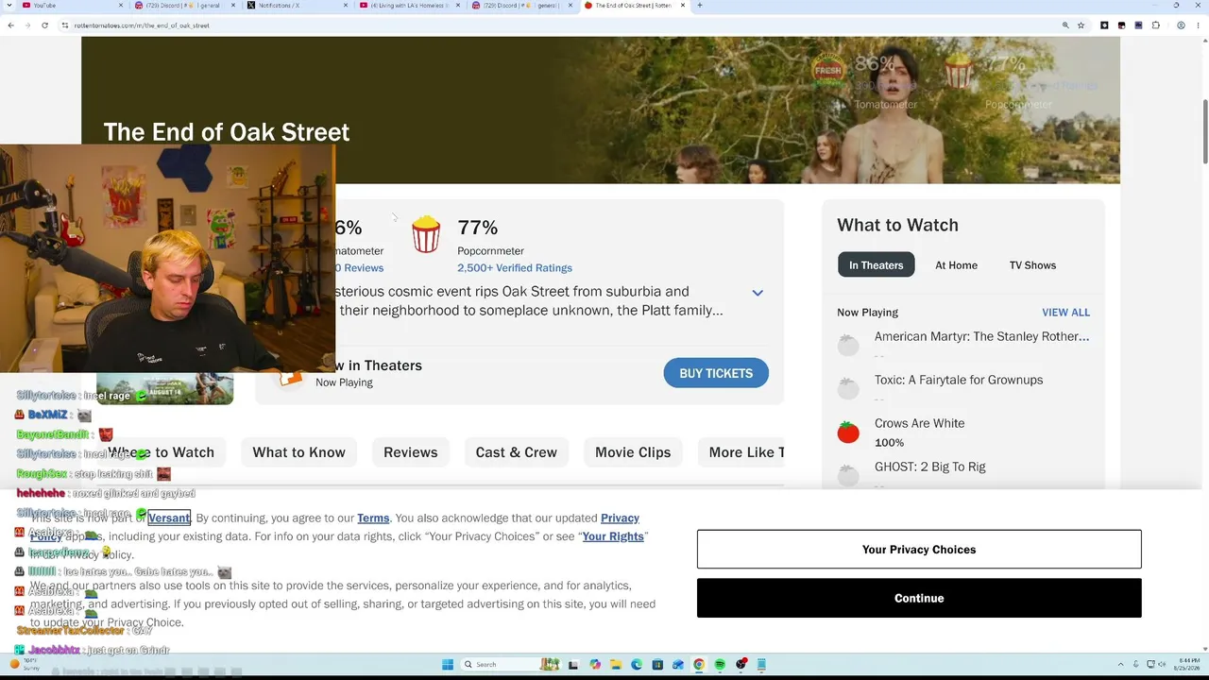Click the What to Watch heading
The width and height of the screenshot is (1209, 680).
(x=897, y=225)
